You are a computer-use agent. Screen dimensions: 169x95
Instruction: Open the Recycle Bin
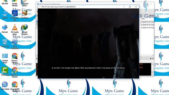coord(5,43)
